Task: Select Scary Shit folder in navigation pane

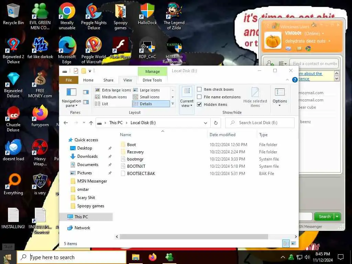Action: 86,198
